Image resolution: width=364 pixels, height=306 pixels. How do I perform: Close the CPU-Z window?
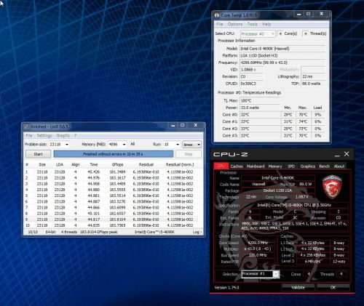point(347,154)
